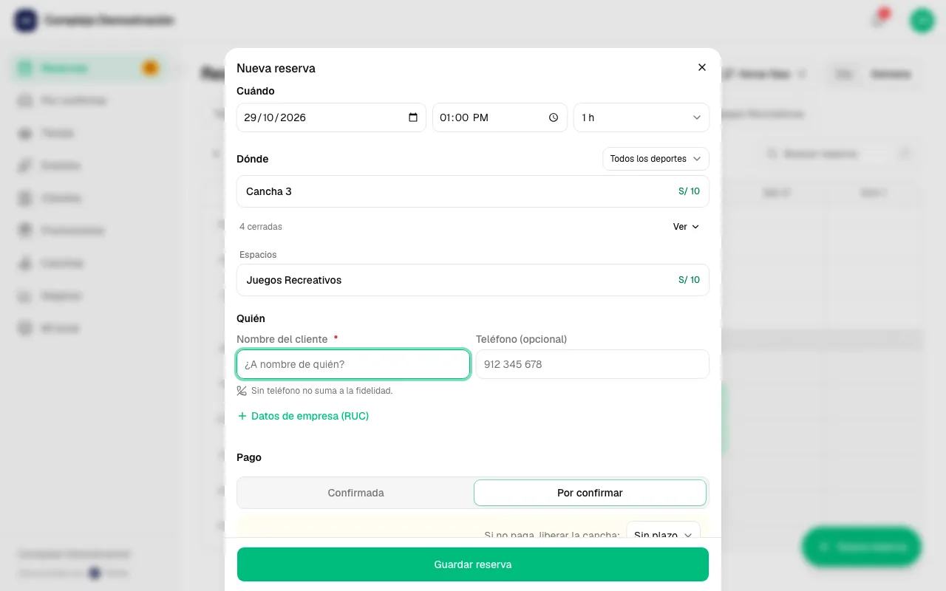Close the Nueva reserva dialog

pos(702,67)
